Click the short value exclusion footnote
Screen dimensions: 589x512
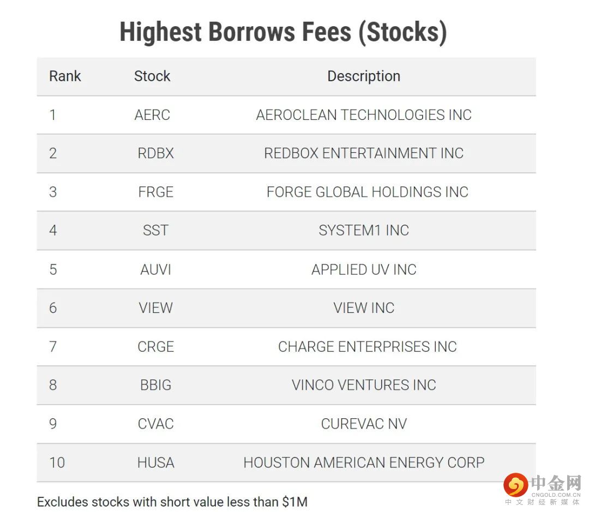click(x=172, y=502)
